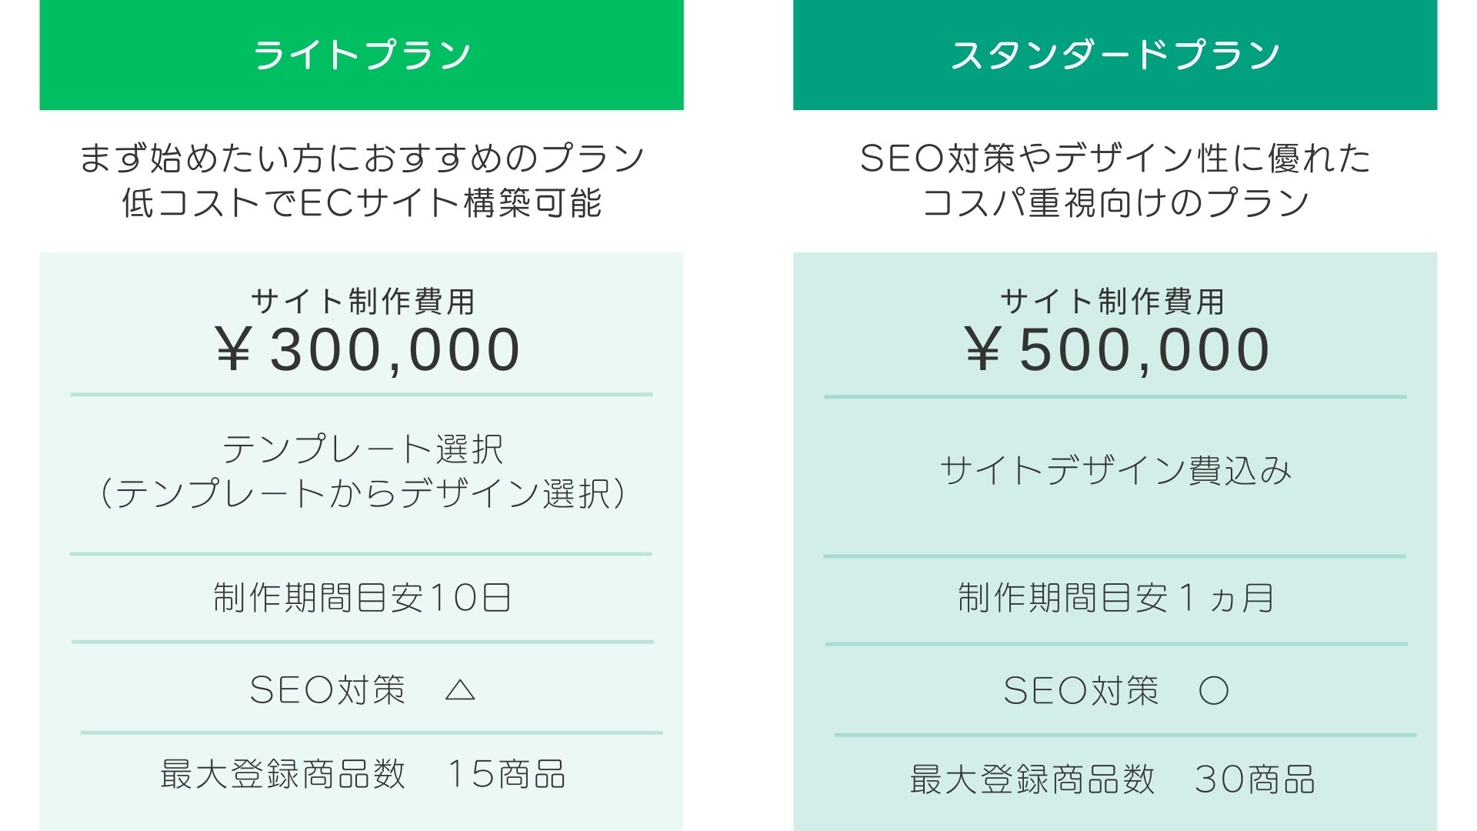Click the 30商品 product limit
Viewport: 1477px width, 831px height.
(x=1255, y=779)
